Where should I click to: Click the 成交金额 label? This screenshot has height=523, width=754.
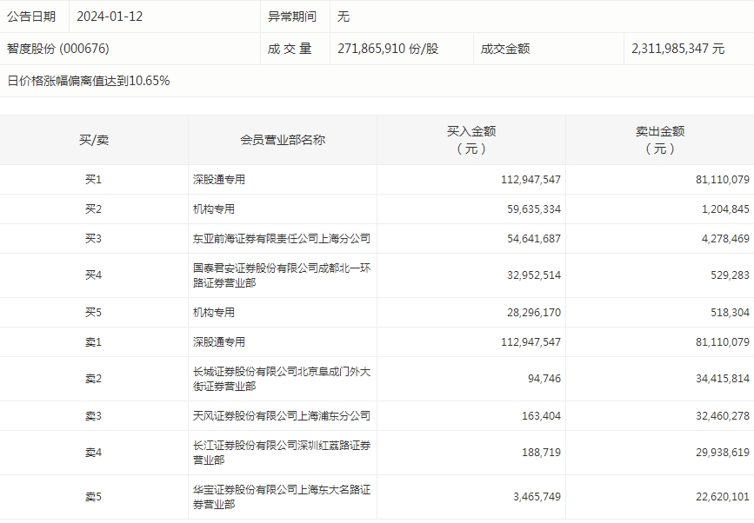(505, 49)
